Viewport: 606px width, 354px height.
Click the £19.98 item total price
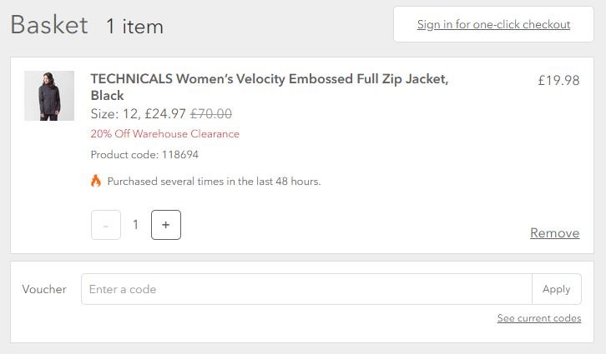[x=559, y=80]
